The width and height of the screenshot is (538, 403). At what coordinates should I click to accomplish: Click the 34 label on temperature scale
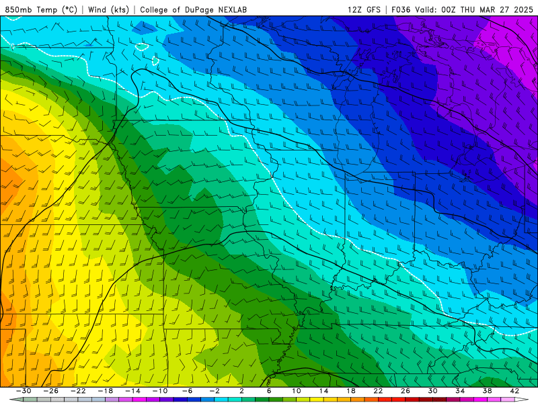[460, 391]
